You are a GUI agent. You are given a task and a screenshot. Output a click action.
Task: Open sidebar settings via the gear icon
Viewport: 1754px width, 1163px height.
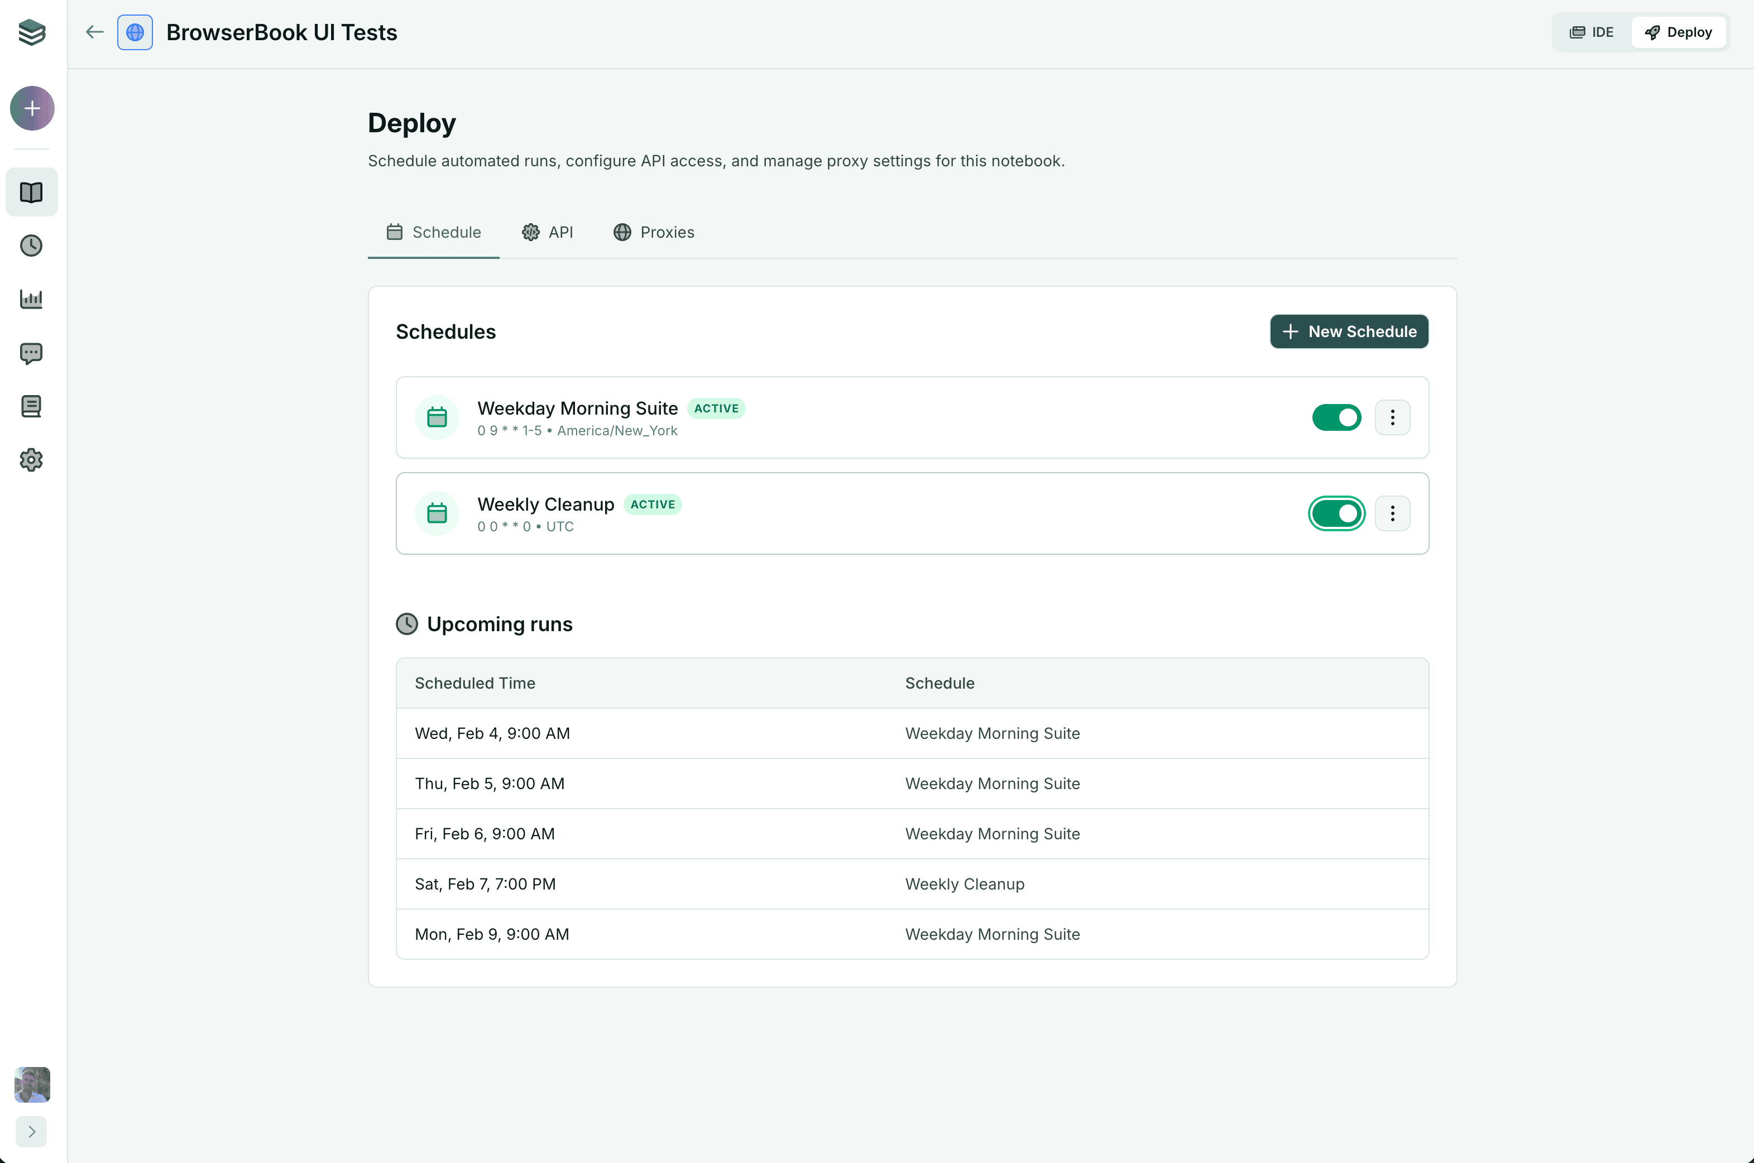[31, 460]
